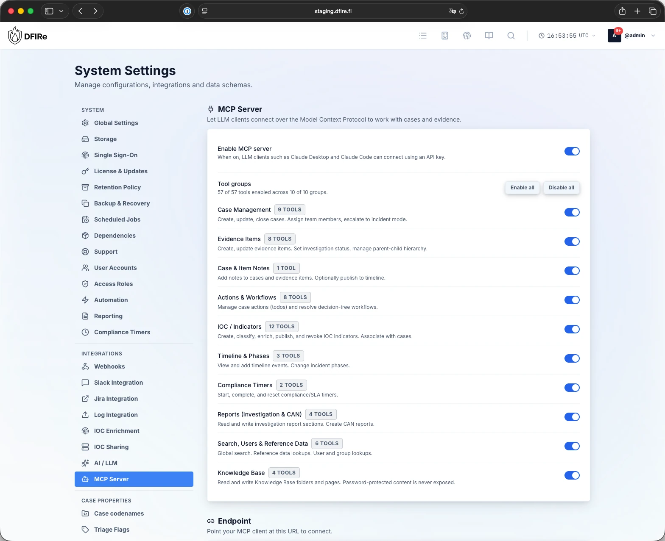Go back in browser history
This screenshot has height=541, width=665.
point(81,11)
